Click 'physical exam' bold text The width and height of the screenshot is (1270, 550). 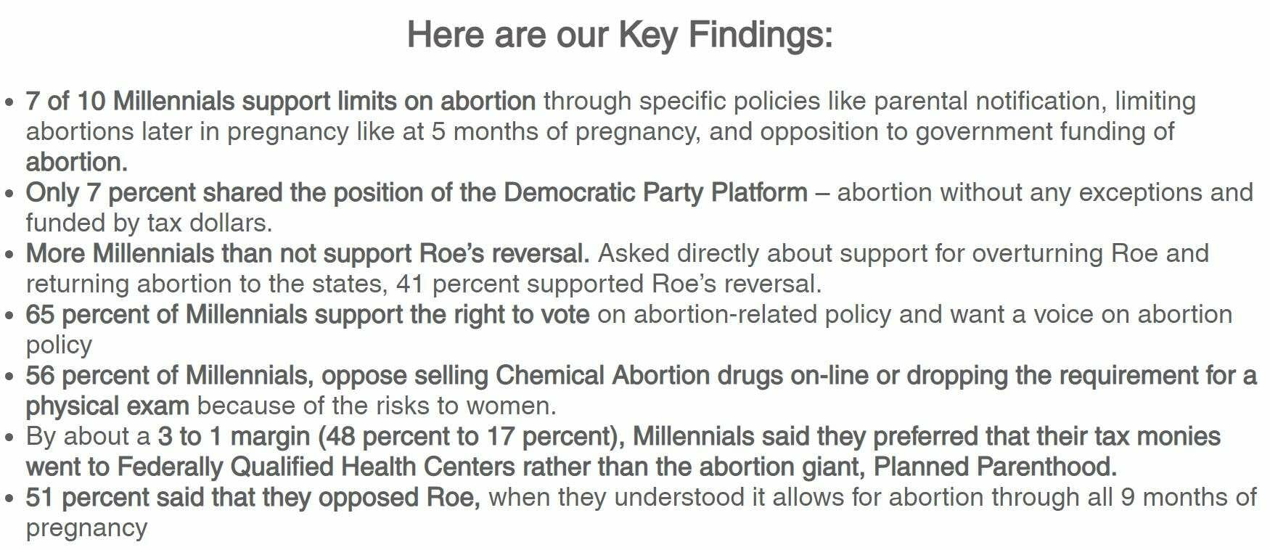pyautogui.click(x=107, y=406)
